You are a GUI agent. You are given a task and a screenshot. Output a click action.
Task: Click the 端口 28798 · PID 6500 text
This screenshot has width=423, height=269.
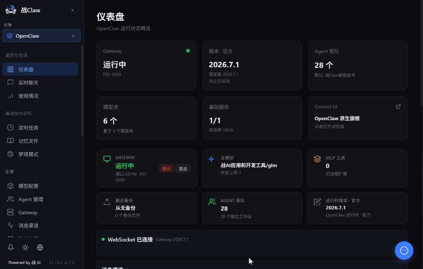click(x=131, y=177)
